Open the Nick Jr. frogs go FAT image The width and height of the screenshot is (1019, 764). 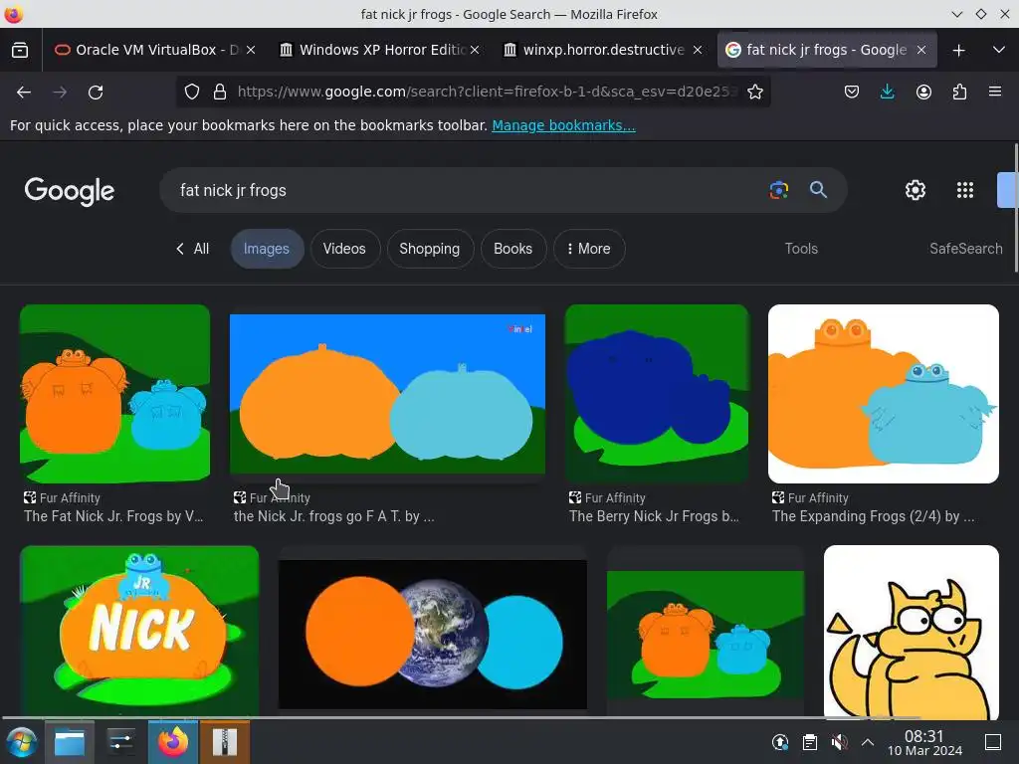pos(387,394)
